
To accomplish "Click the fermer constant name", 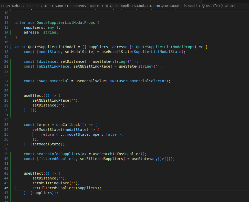I will pos(43,125).
